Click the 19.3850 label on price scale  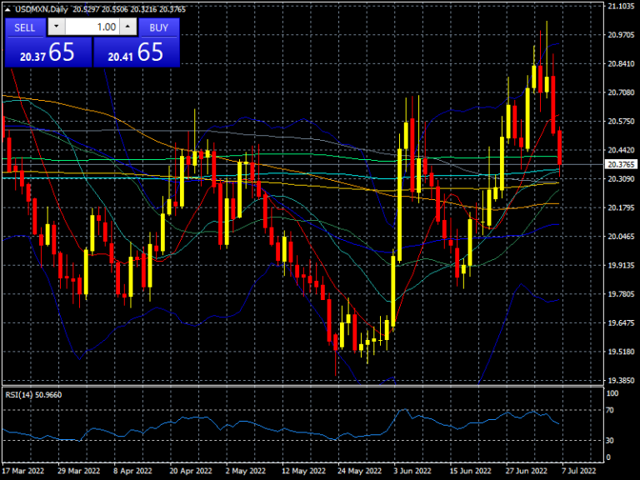621,381
